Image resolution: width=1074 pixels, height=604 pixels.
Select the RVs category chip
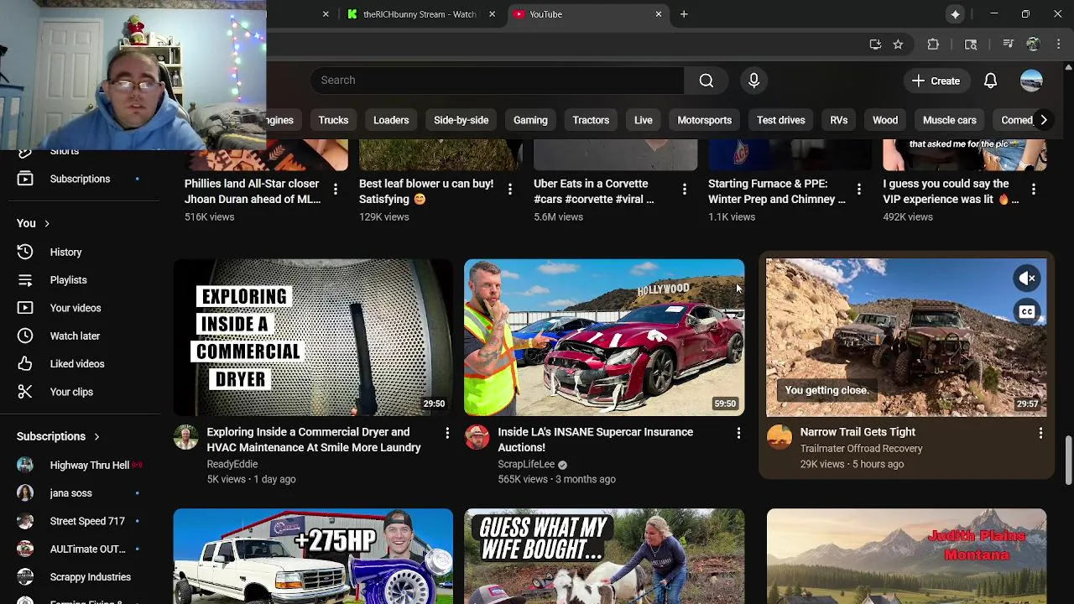(839, 120)
